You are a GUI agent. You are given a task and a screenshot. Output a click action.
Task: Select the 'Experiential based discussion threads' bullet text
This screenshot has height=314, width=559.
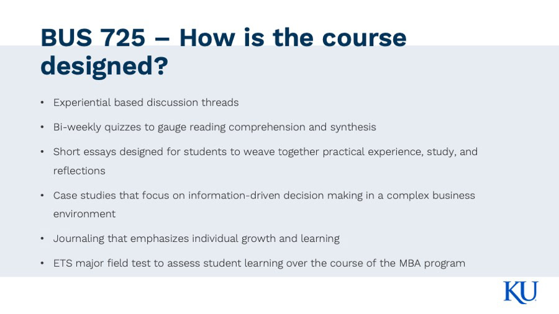145,102
